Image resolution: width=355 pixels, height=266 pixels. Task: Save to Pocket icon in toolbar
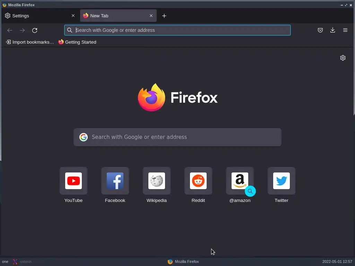[320, 30]
